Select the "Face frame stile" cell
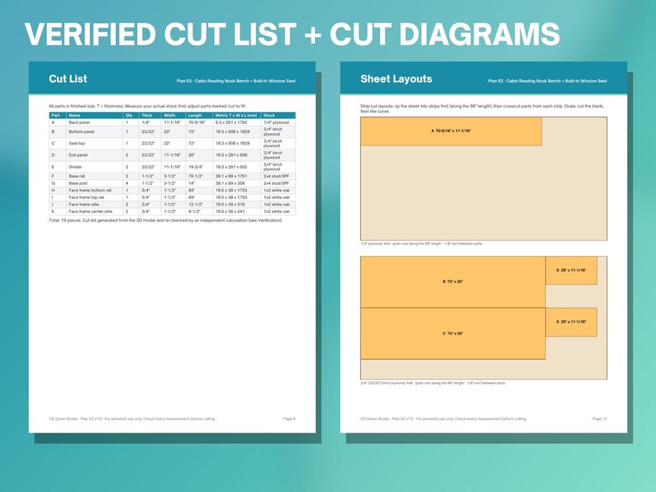The width and height of the screenshot is (656, 492). pyautogui.click(x=84, y=205)
